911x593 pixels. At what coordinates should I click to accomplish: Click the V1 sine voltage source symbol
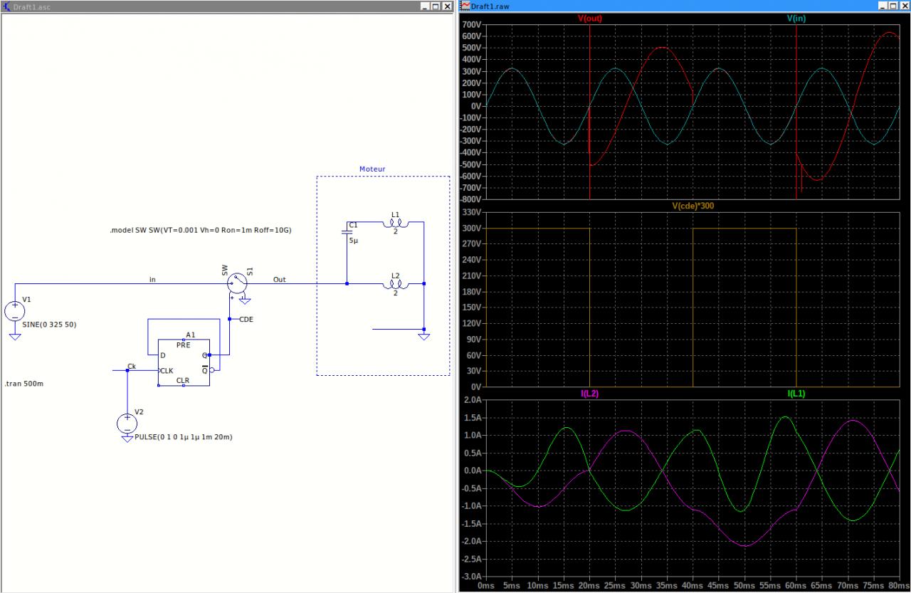[x=15, y=311]
